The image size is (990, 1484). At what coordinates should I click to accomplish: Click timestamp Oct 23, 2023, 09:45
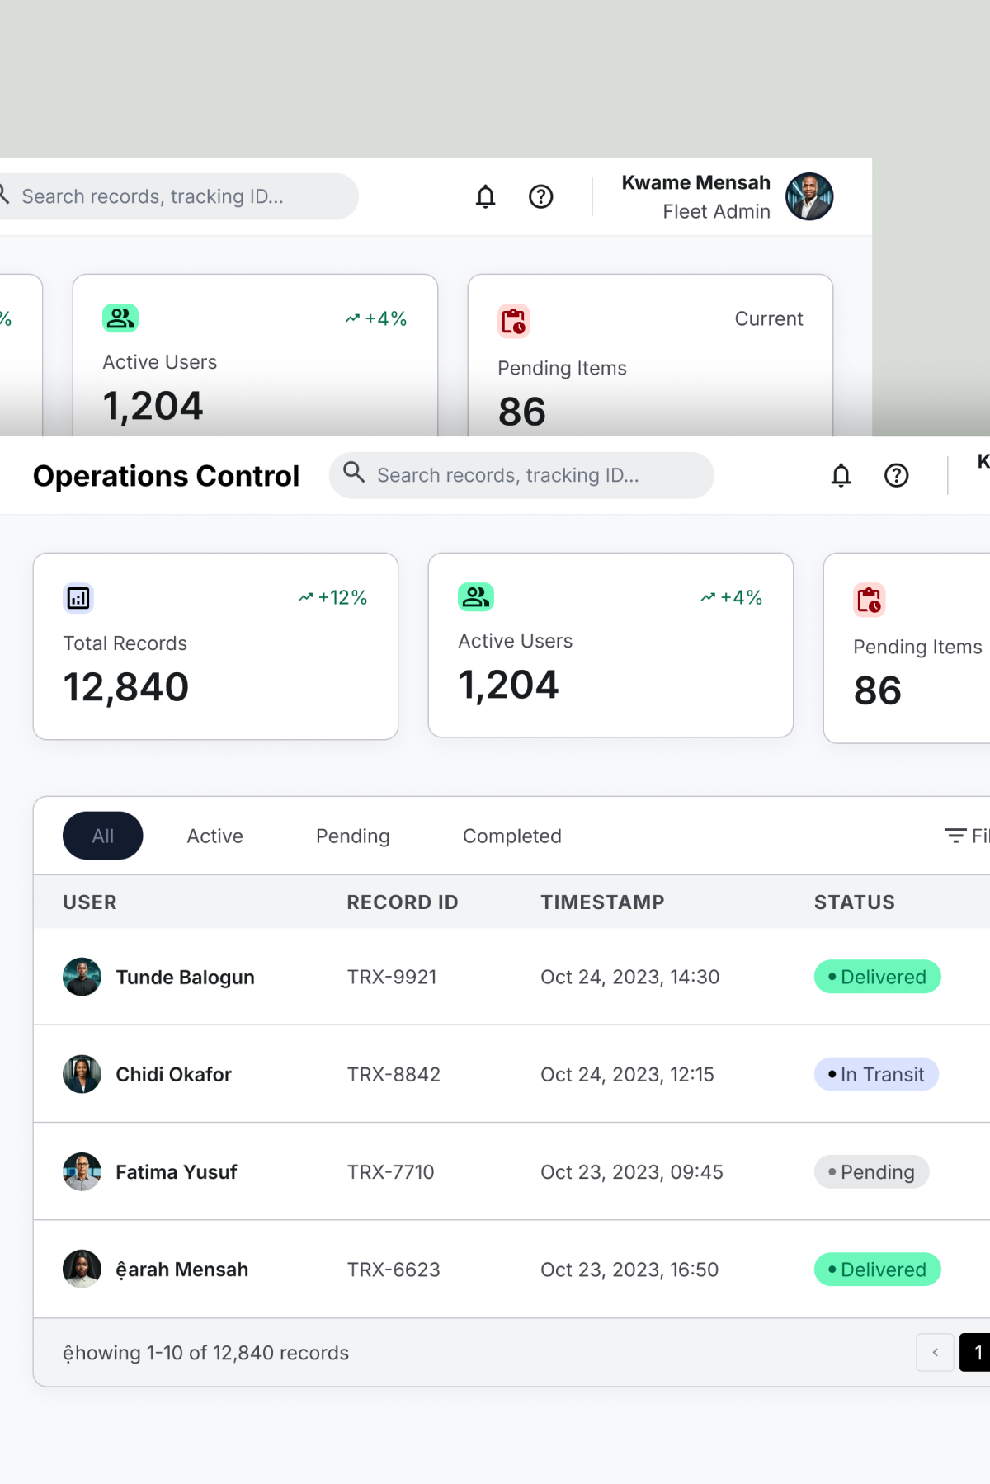[x=631, y=1171]
